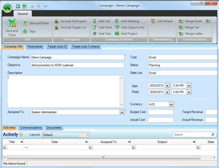Click the Merge Fax icon
The height and width of the screenshot is (168, 219).
pyautogui.click(x=181, y=27)
